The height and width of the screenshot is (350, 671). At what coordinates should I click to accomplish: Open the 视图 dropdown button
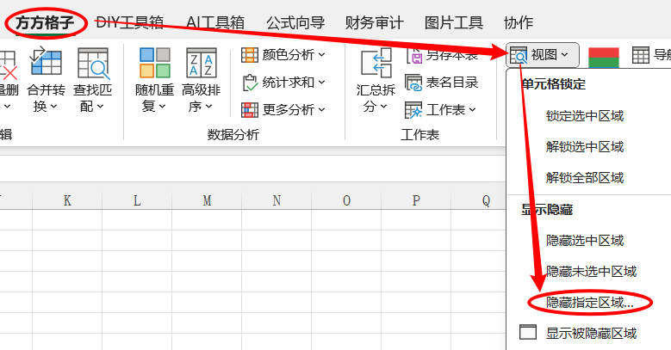(x=543, y=55)
